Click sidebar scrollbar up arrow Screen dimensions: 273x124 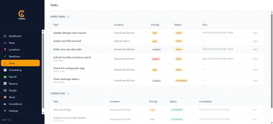tap(43, 31)
